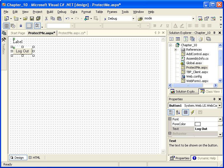Image resolution: width=224 pixels, height=168 pixels.
Task: Expand the Font property group
Action: [x=170, y=119]
